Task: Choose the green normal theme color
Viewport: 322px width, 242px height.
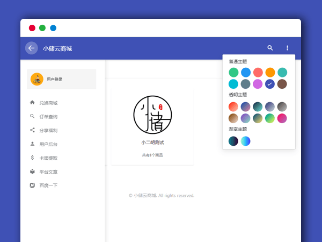Action: pos(233,72)
